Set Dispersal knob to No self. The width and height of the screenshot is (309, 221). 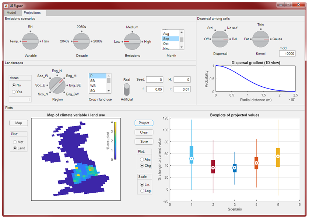click(x=232, y=28)
